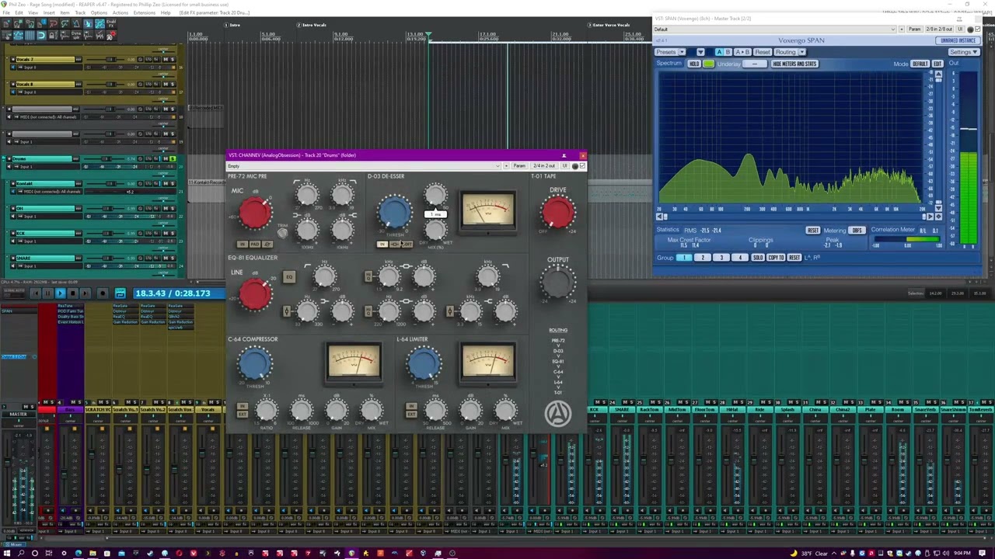Click the Open Project toolbar icon
Image resolution: width=995 pixels, height=559 pixels.
(x=18, y=24)
